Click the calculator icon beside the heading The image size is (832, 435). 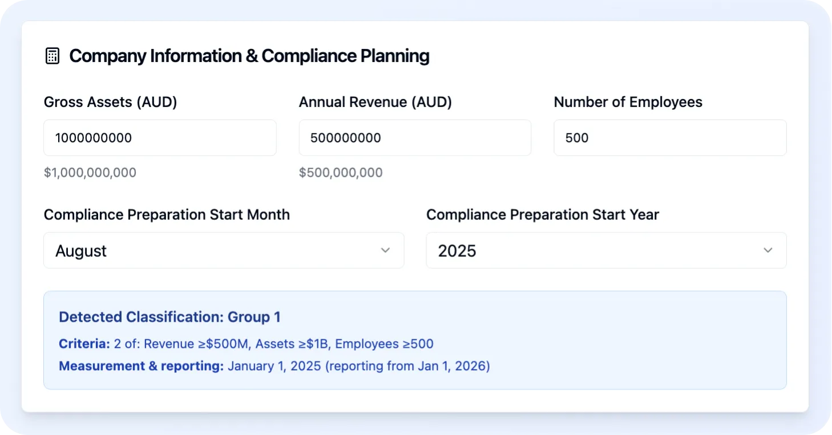tap(52, 56)
